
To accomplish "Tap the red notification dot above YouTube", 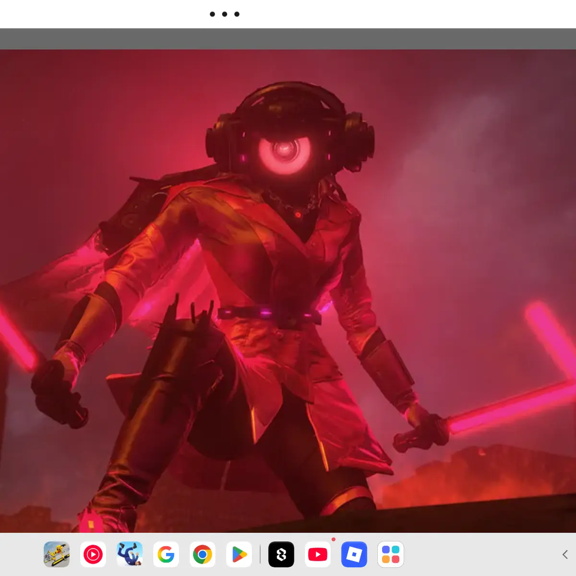I will tap(334, 540).
